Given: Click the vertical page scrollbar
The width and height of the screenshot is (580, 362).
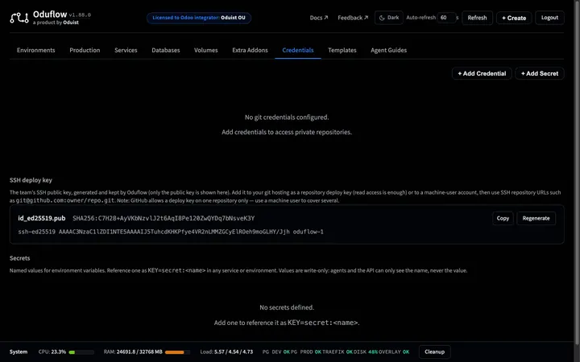Looking at the screenshot, I should click(x=576, y=174).
